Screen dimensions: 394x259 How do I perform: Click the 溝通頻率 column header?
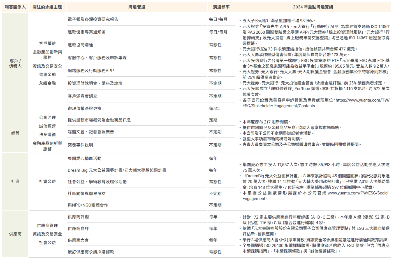221,7
